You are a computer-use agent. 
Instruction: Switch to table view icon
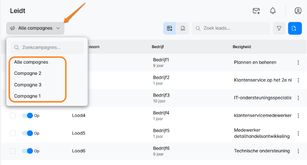pyautogui.click(x=169, y=28)
